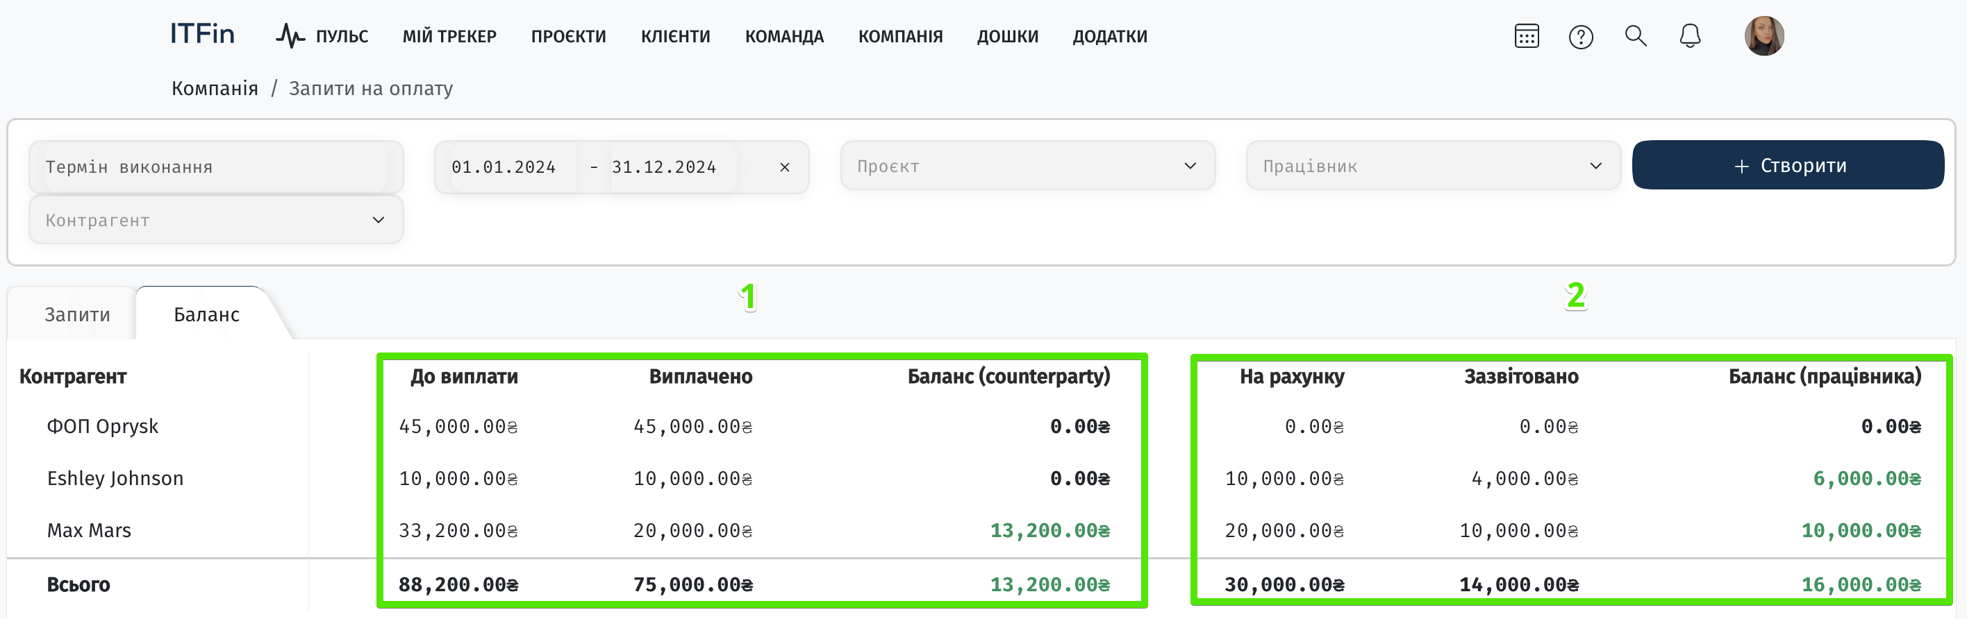Open ПРОЄКТИ menu item

pos(569,37)
